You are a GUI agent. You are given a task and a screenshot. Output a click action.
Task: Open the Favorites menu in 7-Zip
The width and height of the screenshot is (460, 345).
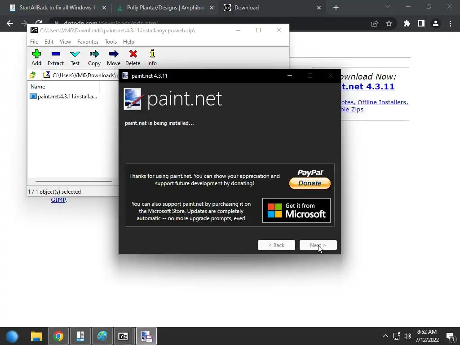tap(88, 42)
